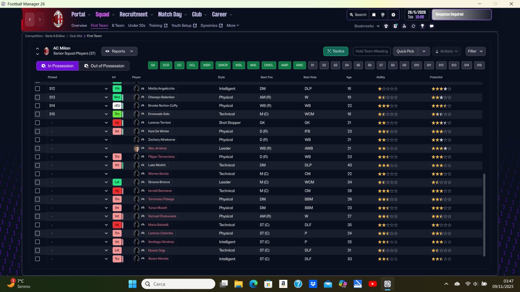This screenshot has height=292, width=520.
Task: Open the Recruitment menu
Action: (x=136, y=15)
